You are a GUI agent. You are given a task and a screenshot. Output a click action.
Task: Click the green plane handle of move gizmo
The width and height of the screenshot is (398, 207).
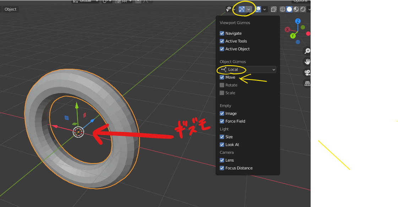(x=75, y=124)
